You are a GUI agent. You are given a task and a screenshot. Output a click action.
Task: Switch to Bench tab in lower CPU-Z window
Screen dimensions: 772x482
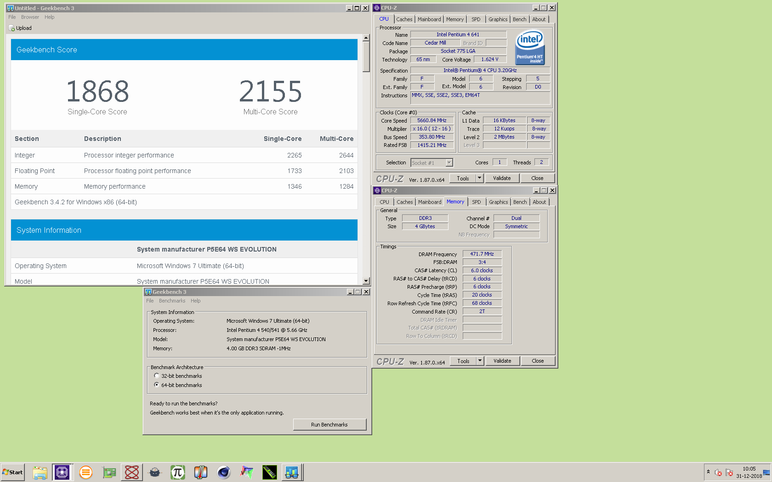tap(520, 202)
